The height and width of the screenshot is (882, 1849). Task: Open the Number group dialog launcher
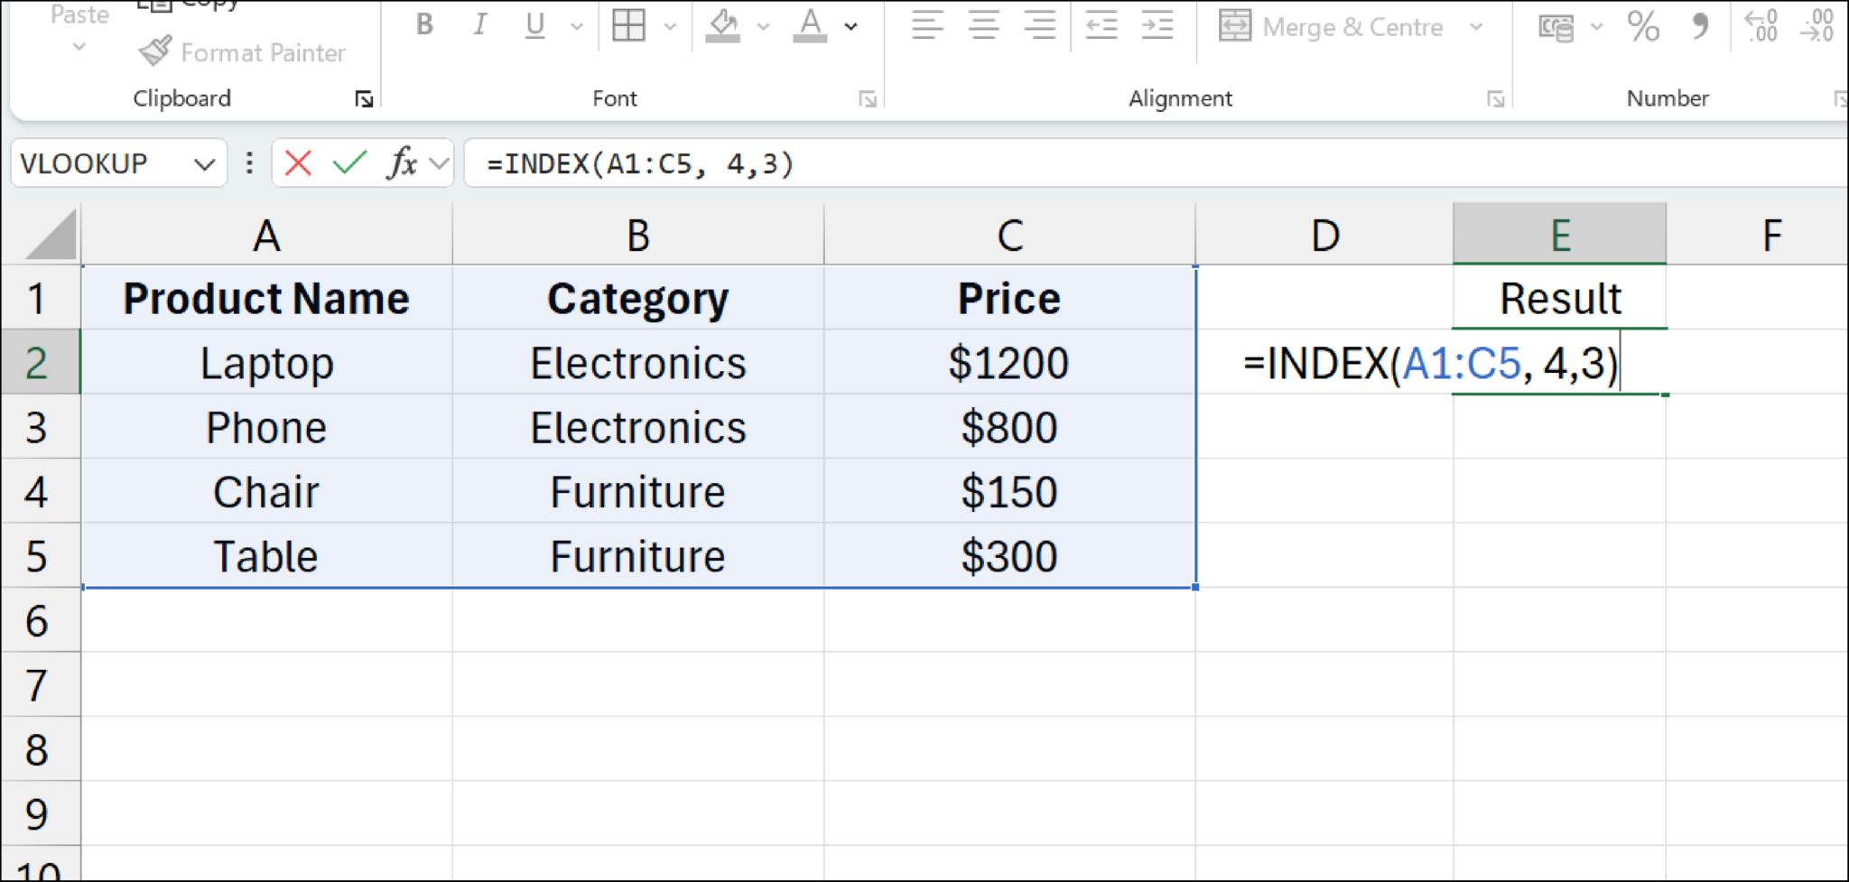(x=1842, y=99)
